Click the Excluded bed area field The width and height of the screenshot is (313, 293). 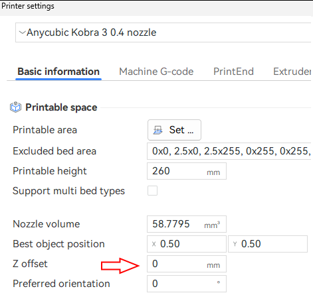(x=230, y=151)
